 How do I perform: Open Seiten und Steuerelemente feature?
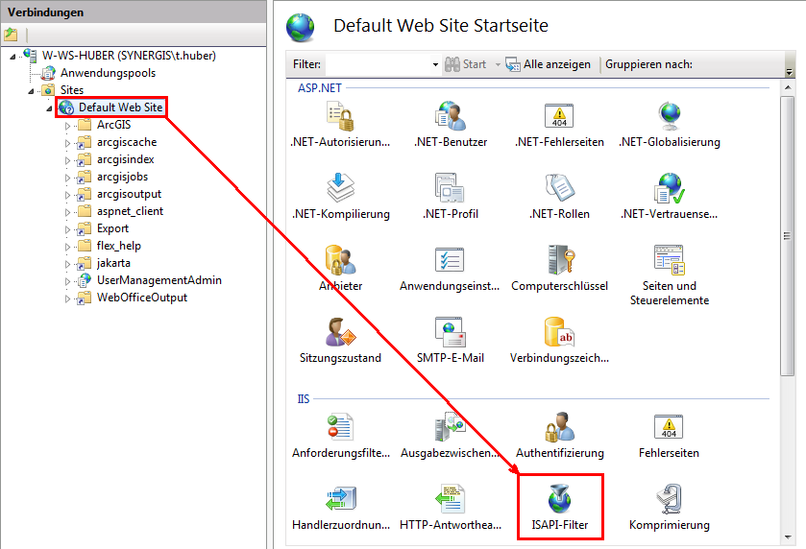pos(670,275)
